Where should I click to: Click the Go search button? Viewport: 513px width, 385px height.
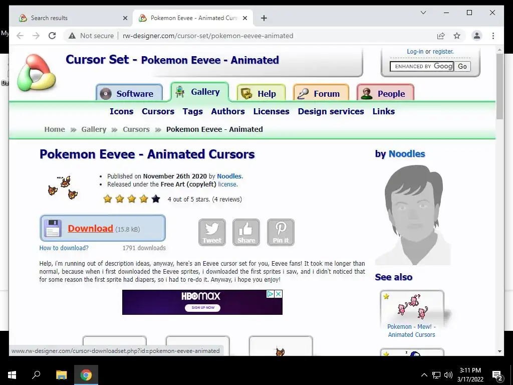462,67
